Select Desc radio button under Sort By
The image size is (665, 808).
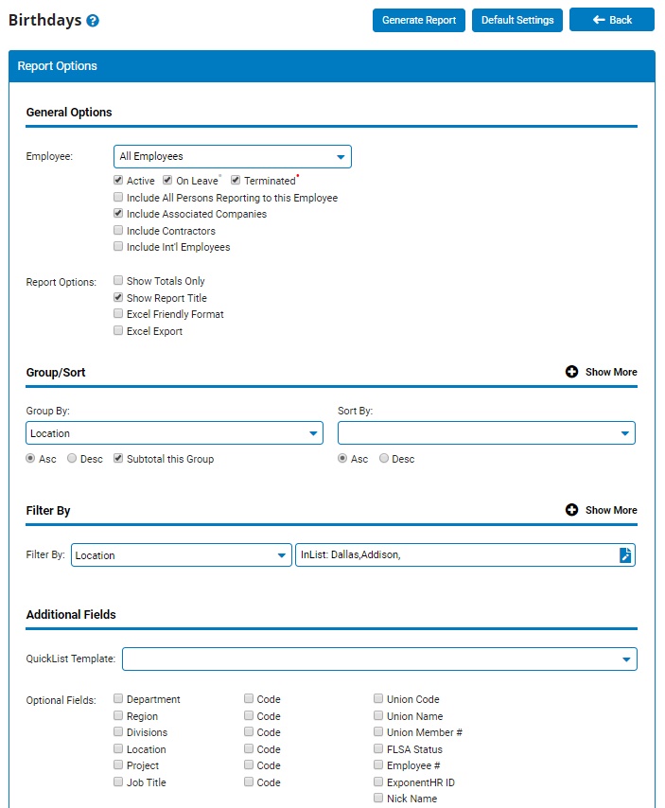click(384, 459)
